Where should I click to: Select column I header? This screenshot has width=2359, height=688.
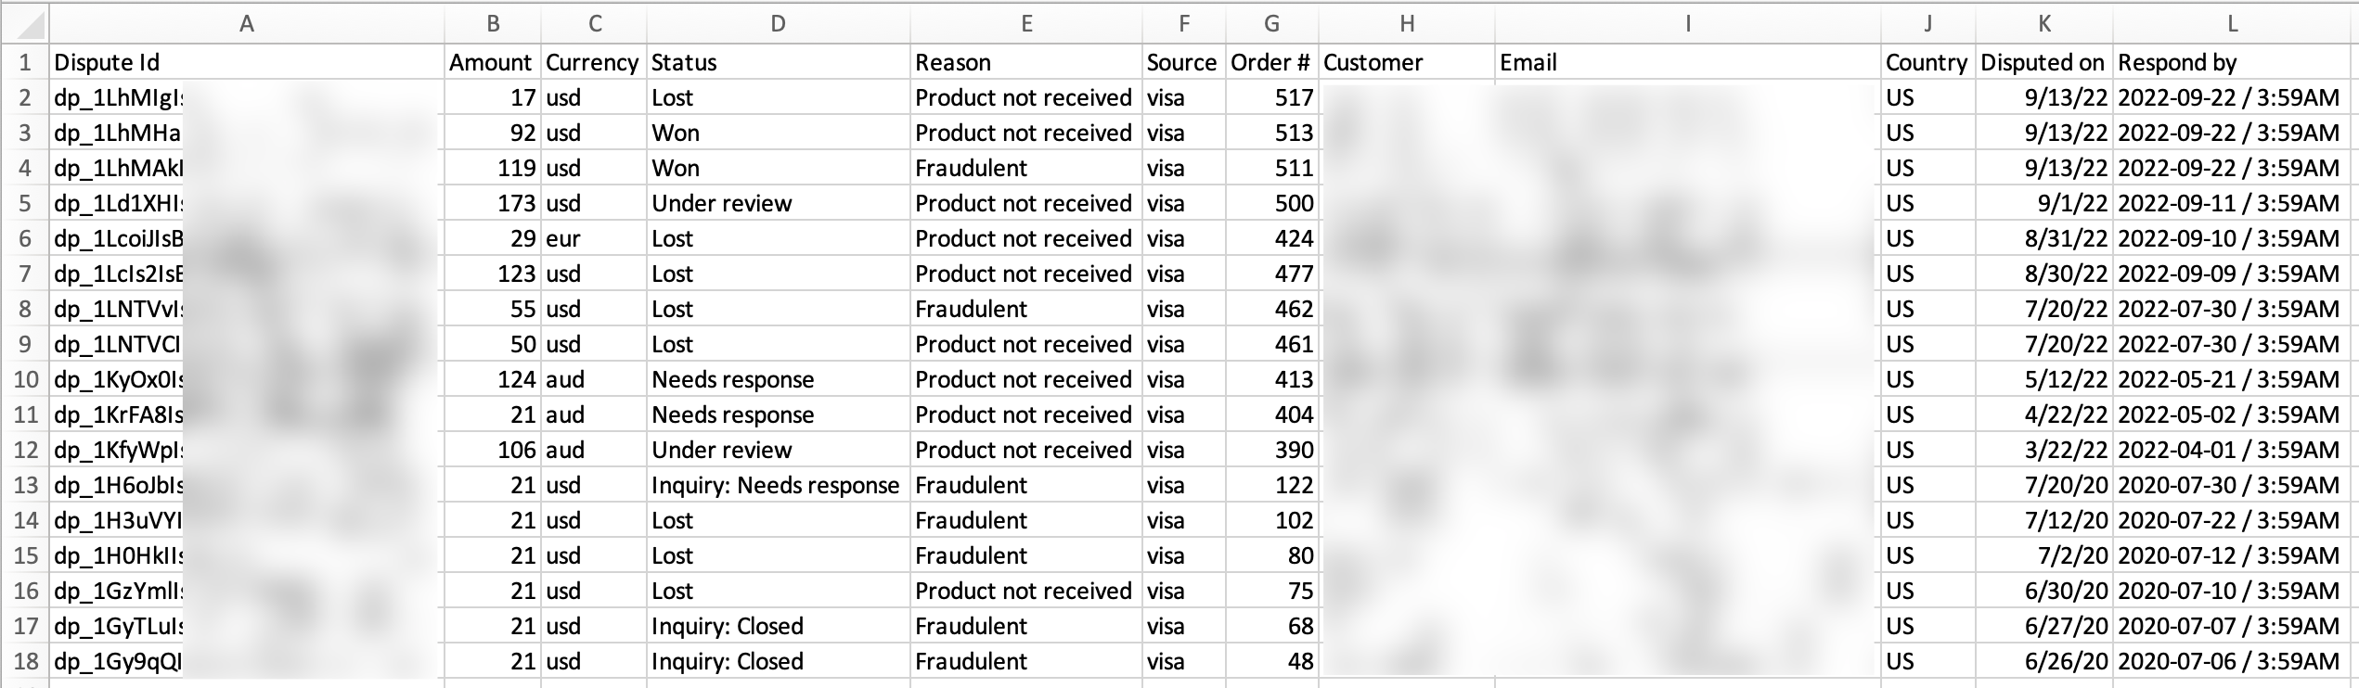(x=1687, y=24)
